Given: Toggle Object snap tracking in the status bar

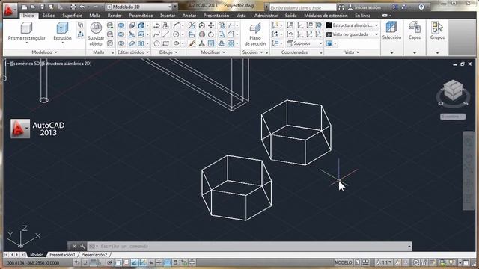Looking at the screenshot, I should (x=135, y=262).
